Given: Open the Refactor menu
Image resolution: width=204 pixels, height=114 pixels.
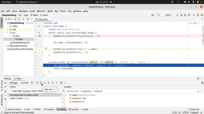Looking at the screenshot, I should coord(41,11).
